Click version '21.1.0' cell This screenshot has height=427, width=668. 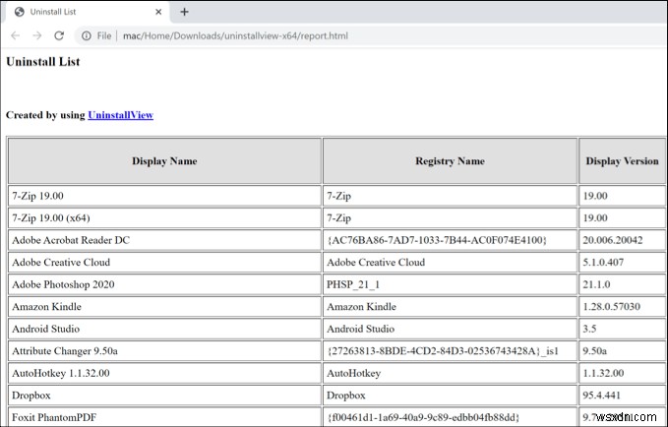click(x=622, y=284)
